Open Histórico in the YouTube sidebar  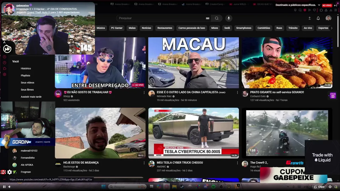[26, 68]
